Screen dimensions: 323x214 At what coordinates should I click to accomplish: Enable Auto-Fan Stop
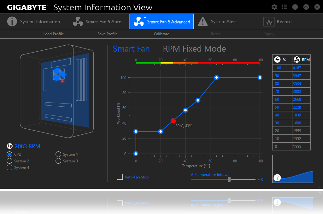(x=120, y=177)
